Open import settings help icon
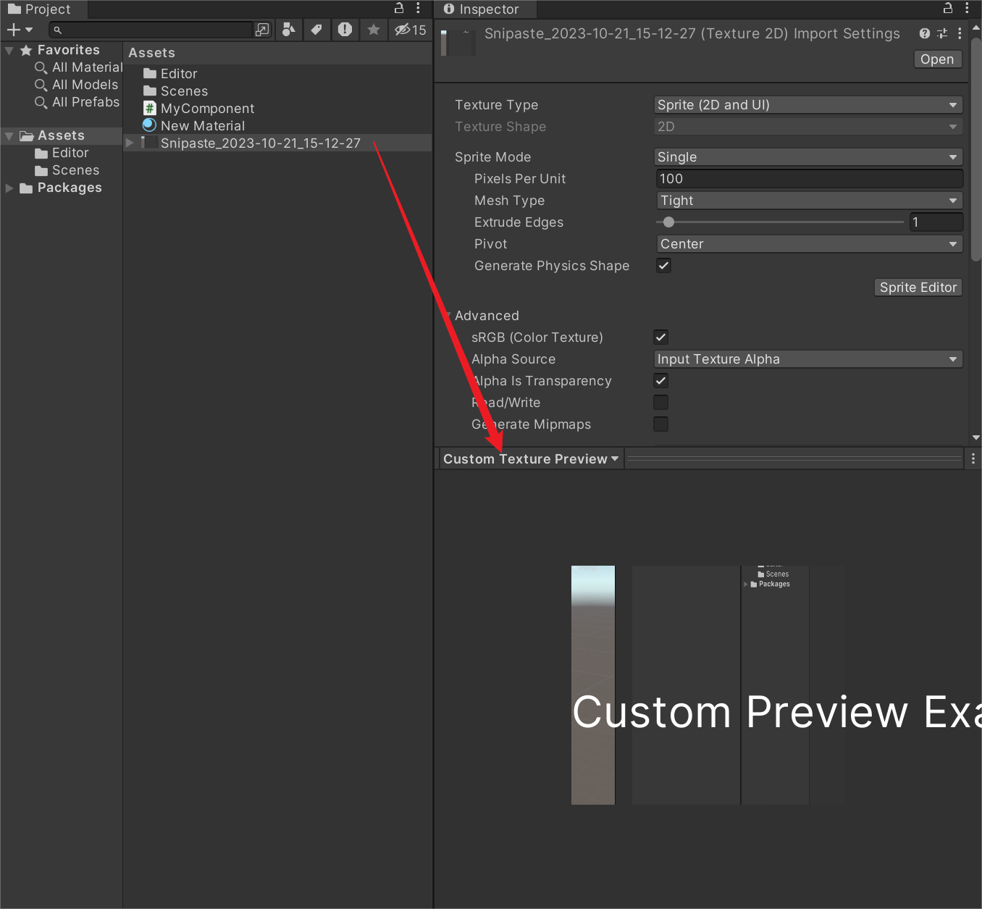This screenshot has height=909, width=982. (x=925, y=33)
